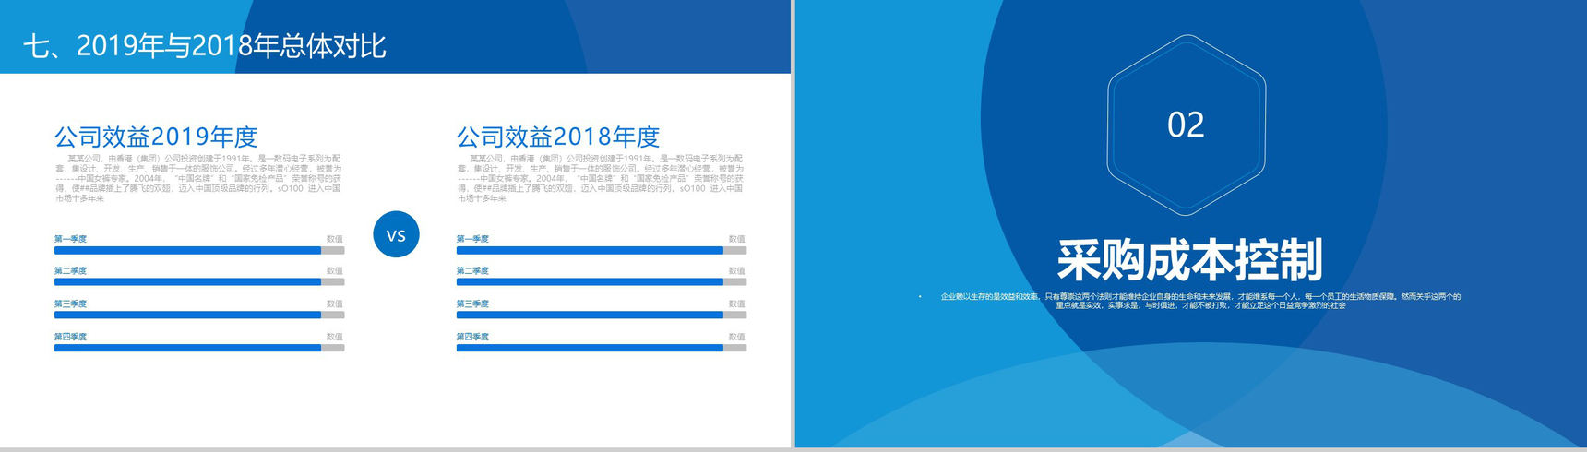Click the blue VS circle badge
Screen dimensions: 1587x452
tap(396, 234)
